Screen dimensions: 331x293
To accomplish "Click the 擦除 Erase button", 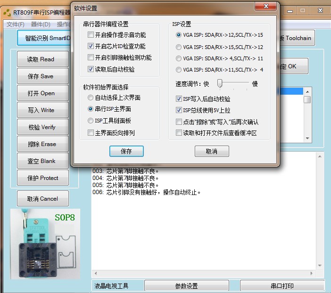I will pos(42,144).
